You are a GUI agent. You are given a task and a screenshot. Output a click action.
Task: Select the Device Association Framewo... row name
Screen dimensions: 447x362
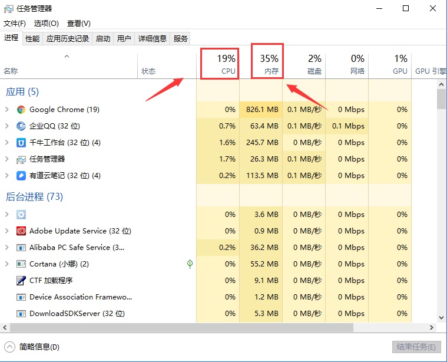coord(81,297)
